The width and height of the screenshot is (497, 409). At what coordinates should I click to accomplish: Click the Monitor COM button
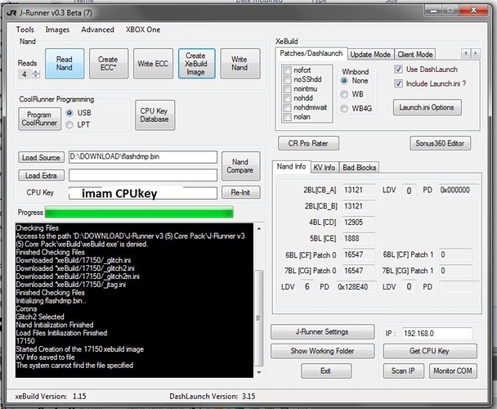(453, 371)
